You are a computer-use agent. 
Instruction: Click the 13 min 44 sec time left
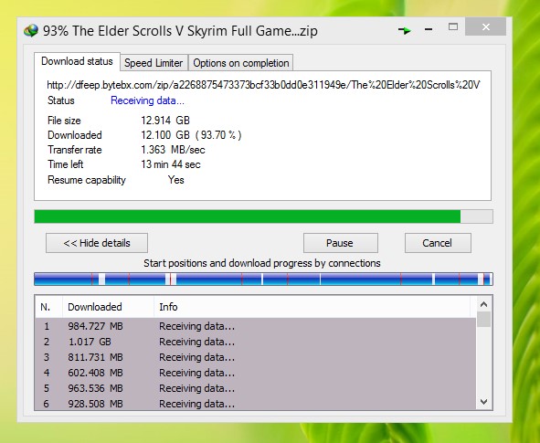(x=171, y=164)
